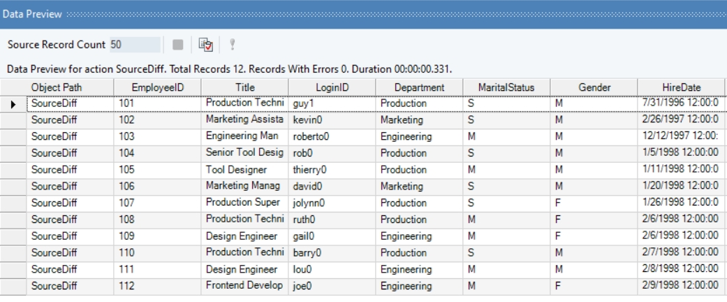Sort by EmployeeID column header

click(157, 87)
